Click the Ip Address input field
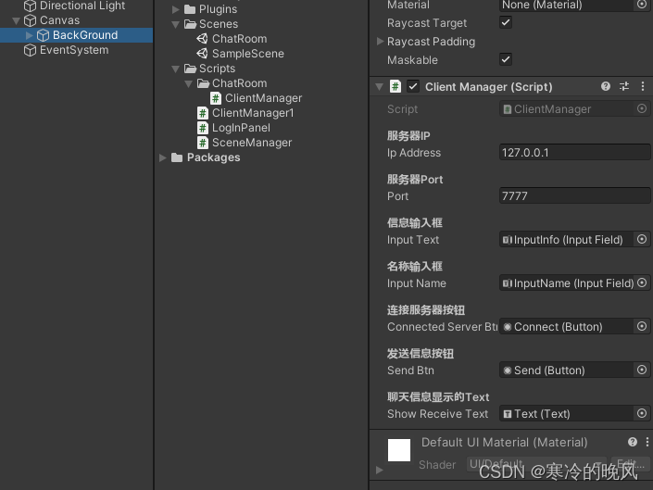 [x=574, y=152]
